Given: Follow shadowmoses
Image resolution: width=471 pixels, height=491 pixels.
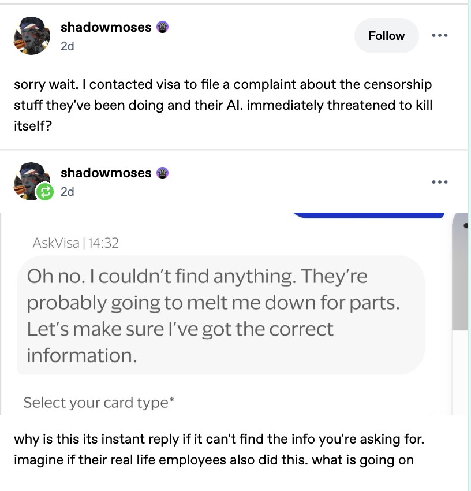Looking at the screenshot, I should (387, 36).
